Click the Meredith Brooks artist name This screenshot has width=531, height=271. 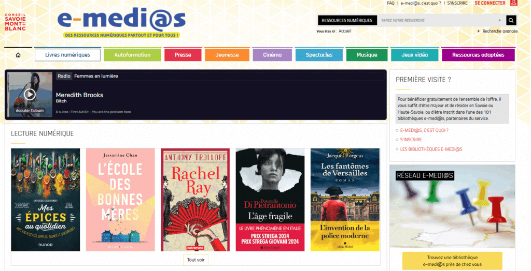tap(79, 95)
